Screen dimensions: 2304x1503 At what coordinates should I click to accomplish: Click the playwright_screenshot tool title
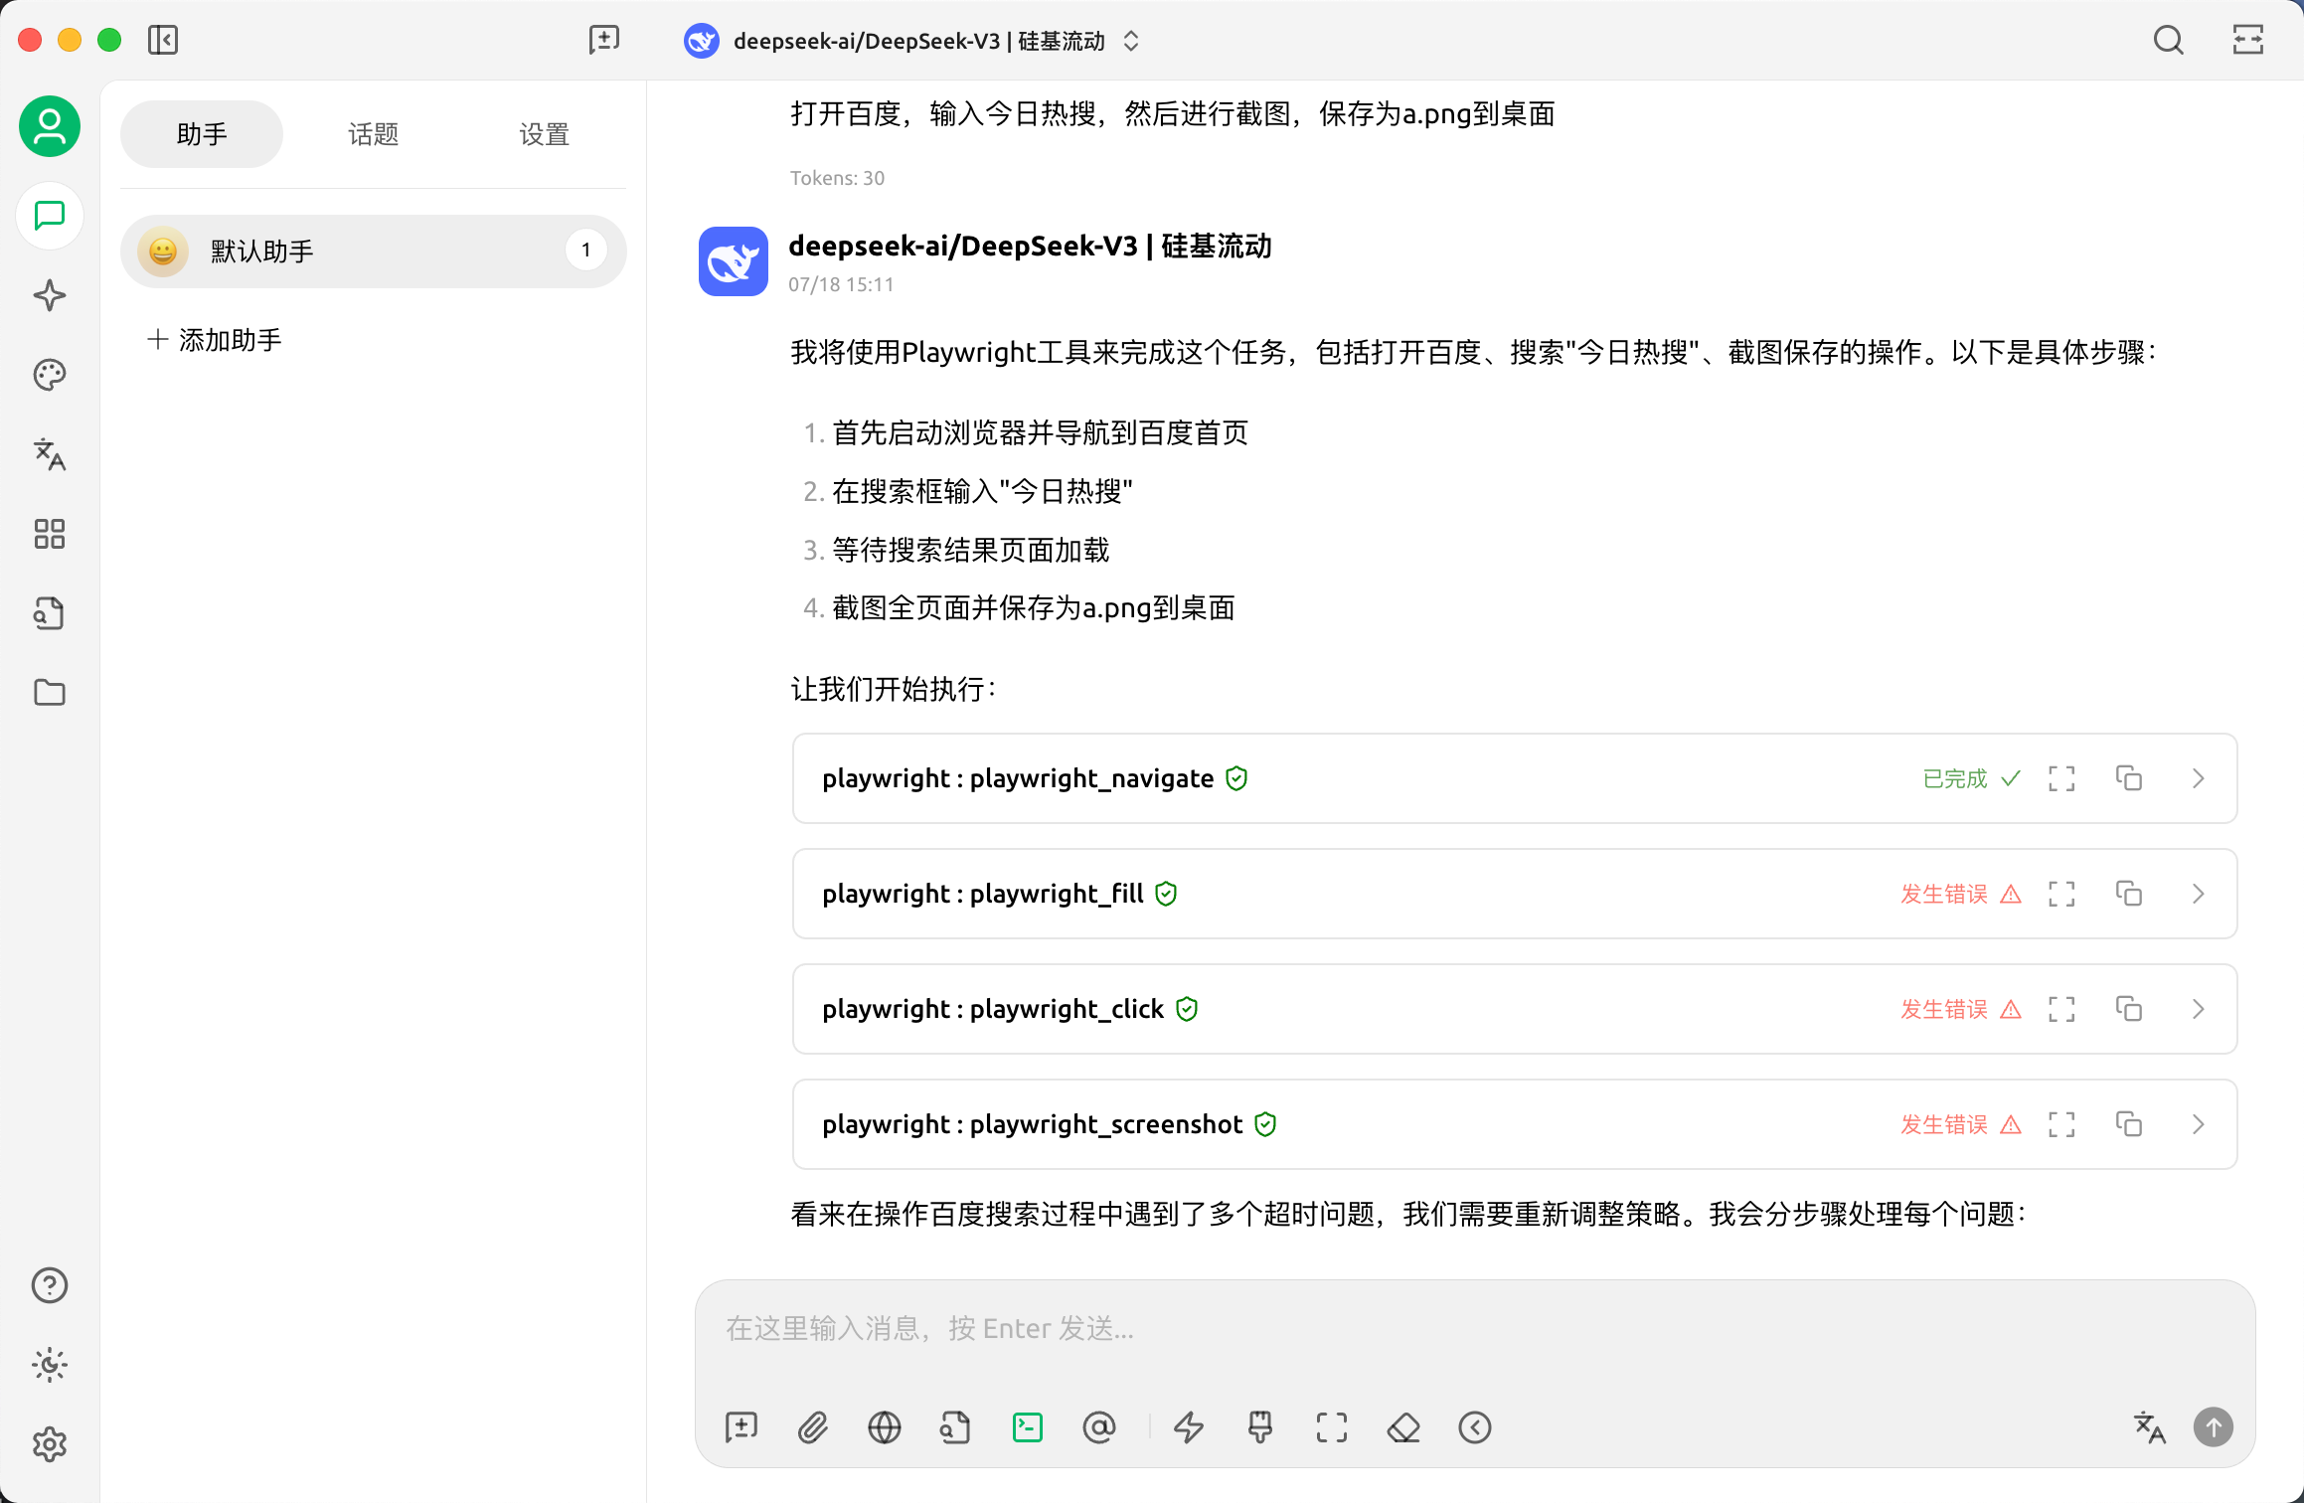(1033, 1124)
